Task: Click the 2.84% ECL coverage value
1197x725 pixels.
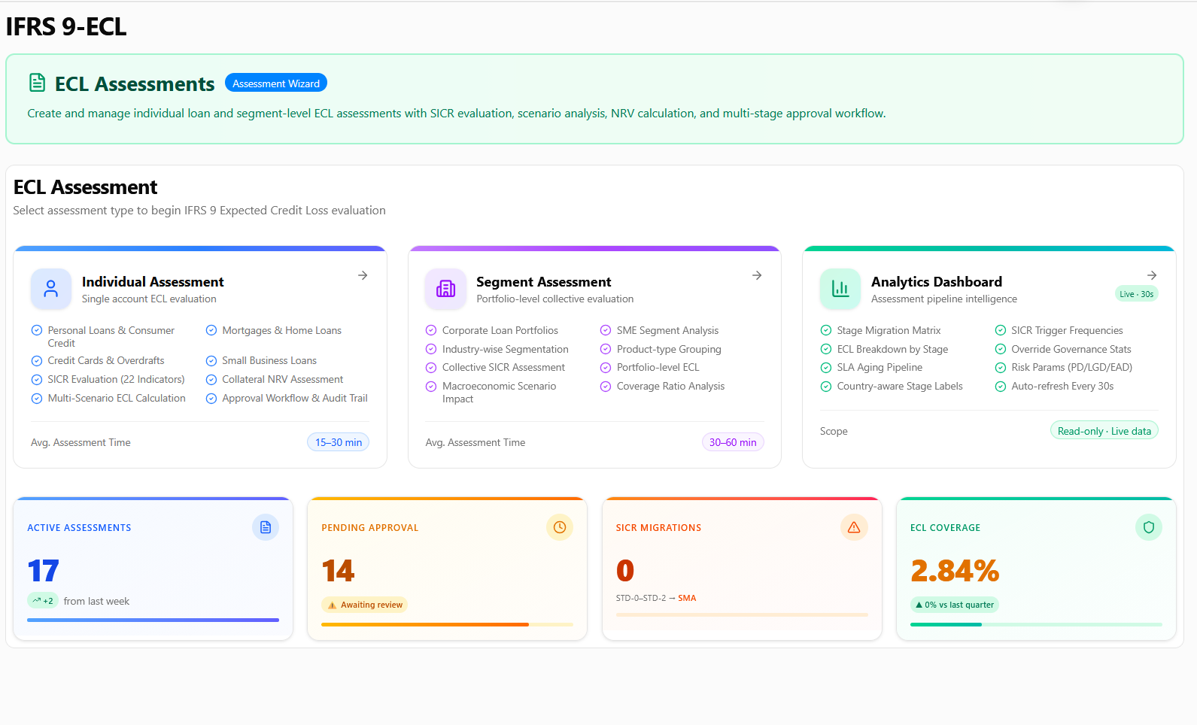Action: tap(955, 571)
